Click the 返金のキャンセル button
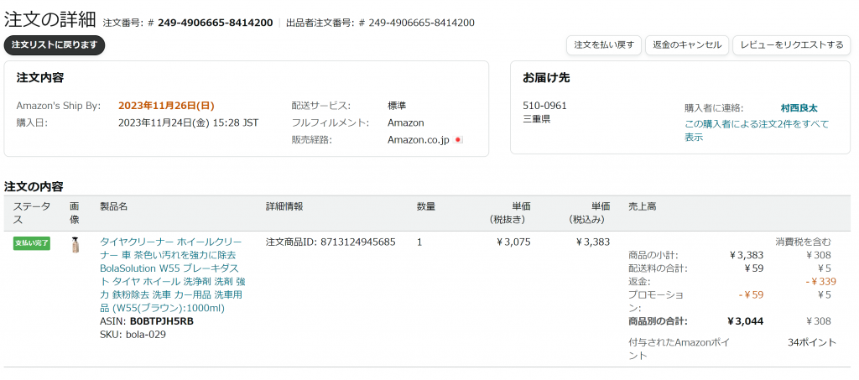The width and height of the screenshot is (859, 380). point(687,45)
